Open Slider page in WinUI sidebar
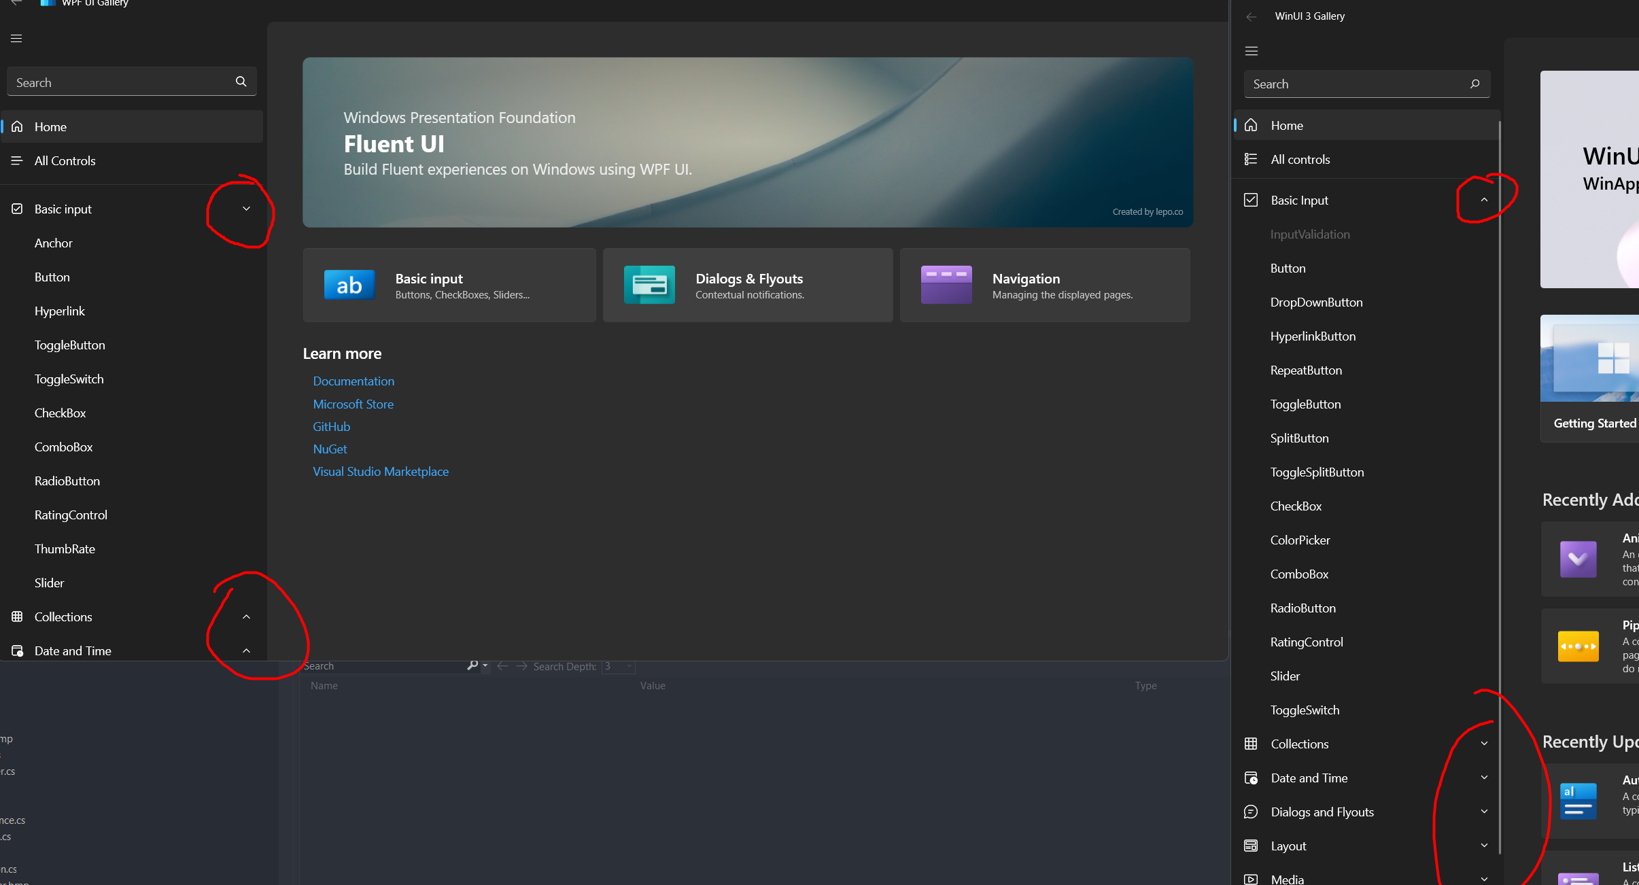This screenshot has height=885, width=1639. pyautogui.click(x=1285, y=676)
